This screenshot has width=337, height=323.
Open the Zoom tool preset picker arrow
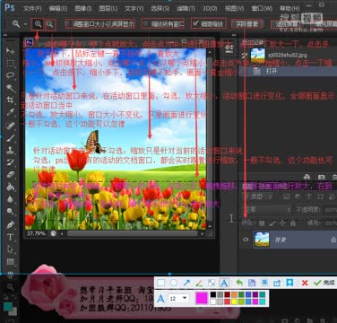coord(26,24)
